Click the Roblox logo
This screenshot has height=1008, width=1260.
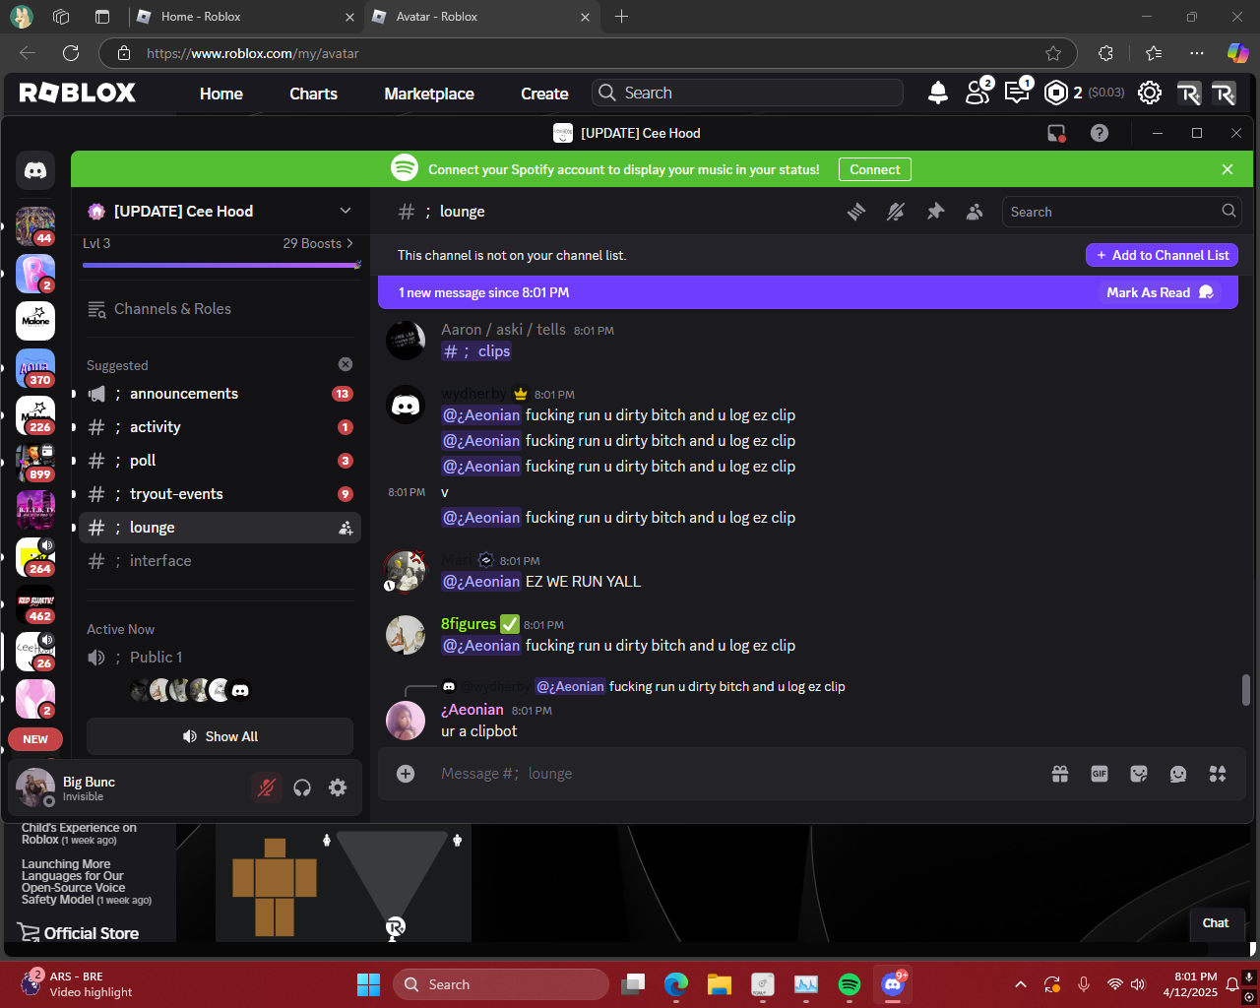(78, 93)
